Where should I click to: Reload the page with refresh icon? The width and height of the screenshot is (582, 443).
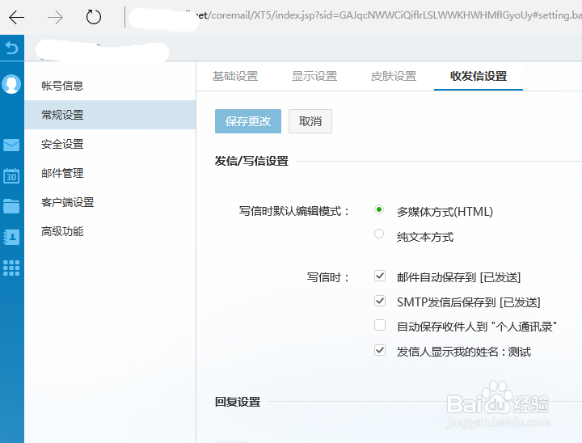[93, 17]
